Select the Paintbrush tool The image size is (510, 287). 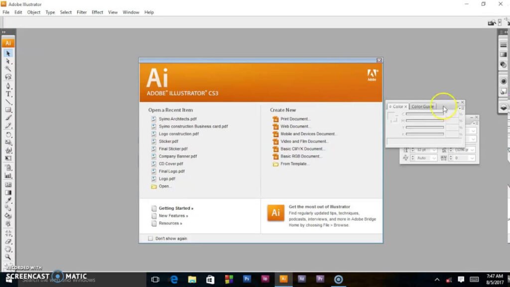click(8, 118)
